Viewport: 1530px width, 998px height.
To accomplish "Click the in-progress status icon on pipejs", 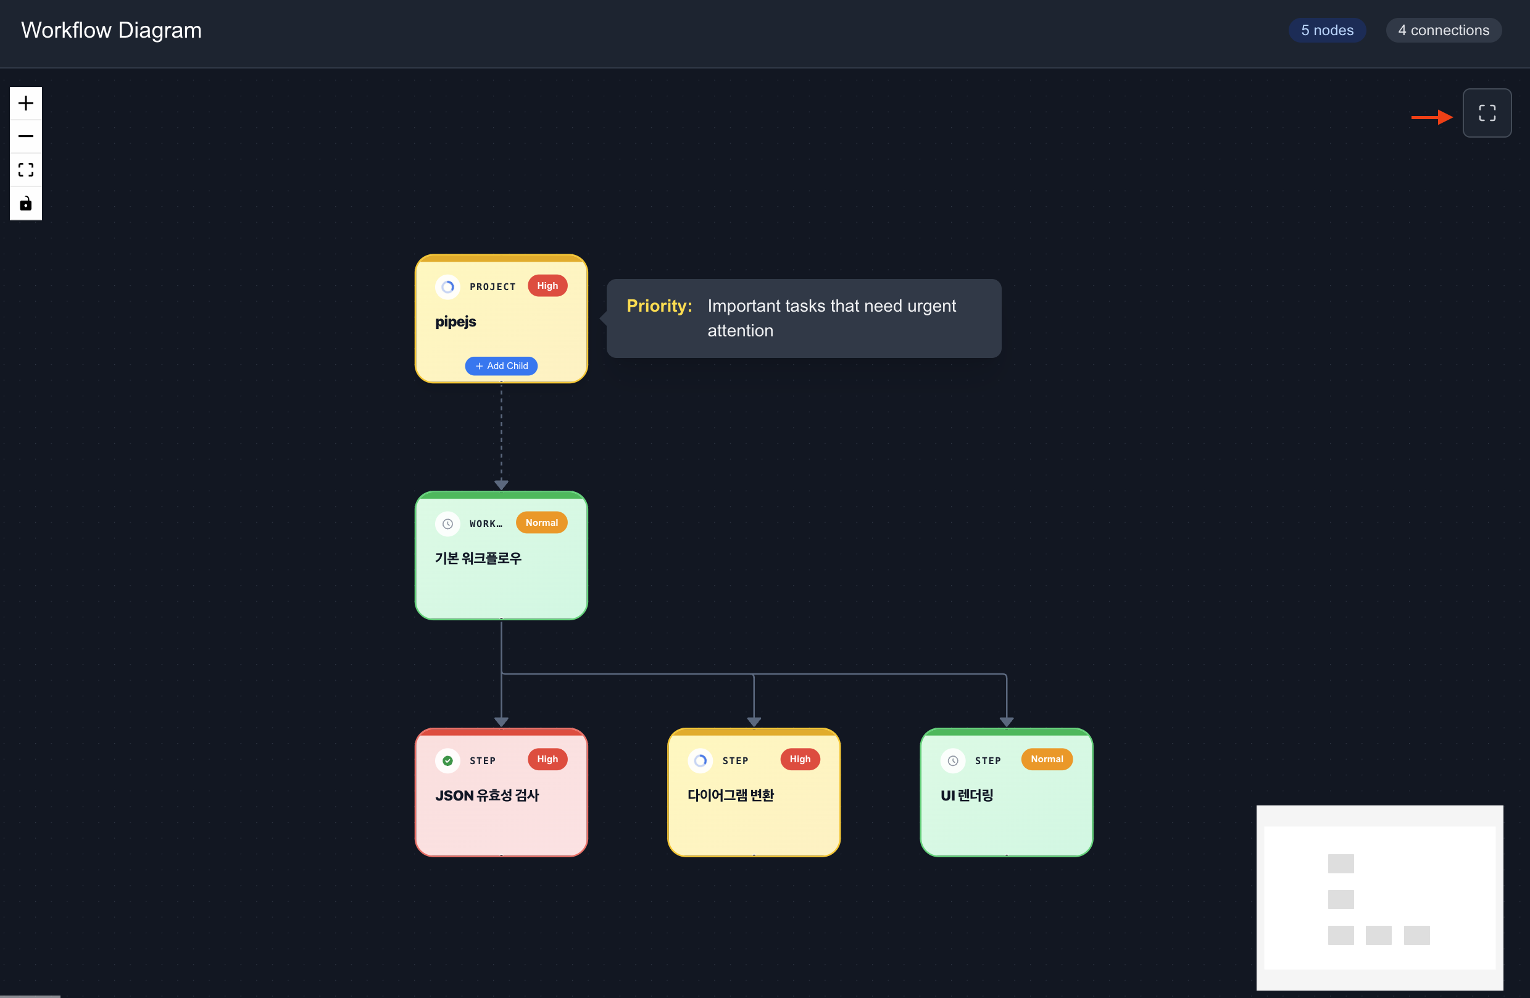I will [447, 287].
